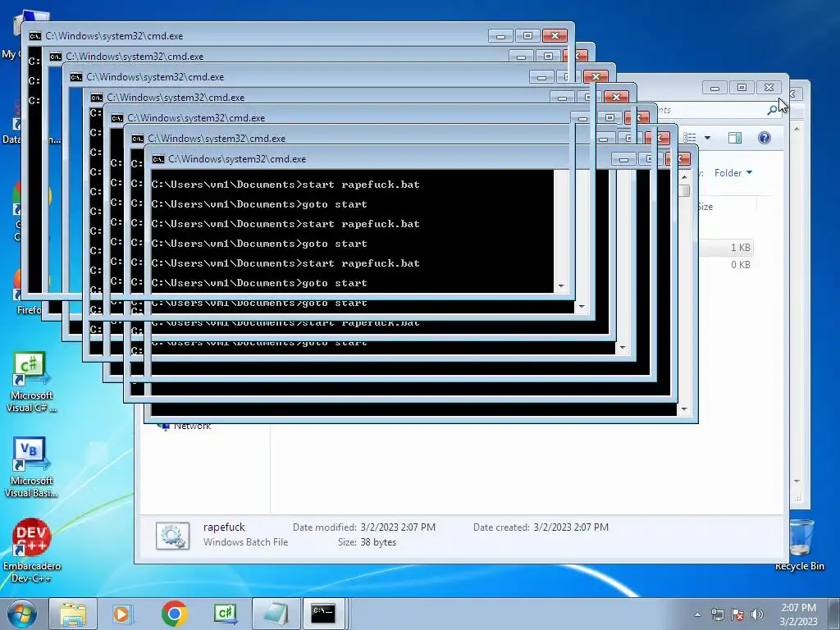
Task: Select the Microsoft Visual C# desktop shortcut
Action: pos(32,382)
